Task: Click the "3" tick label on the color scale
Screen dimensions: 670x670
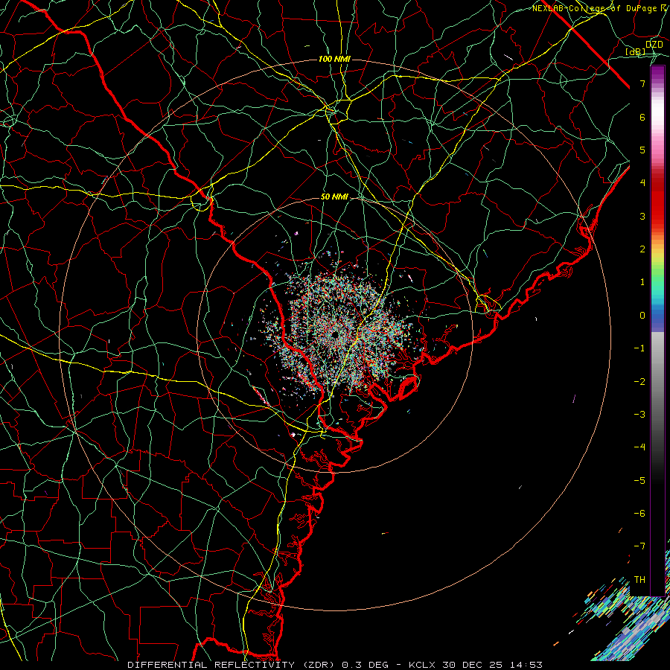Action: pos(642,216)
